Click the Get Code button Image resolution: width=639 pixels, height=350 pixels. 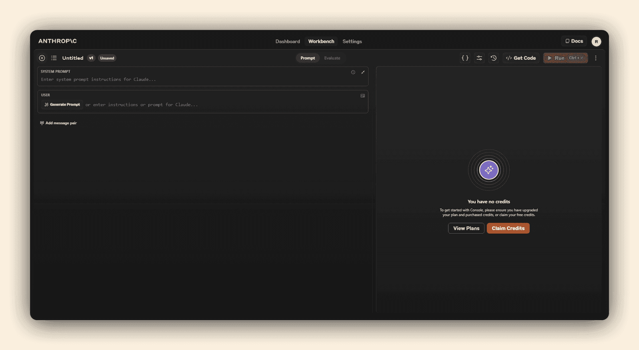coord(521,58)
